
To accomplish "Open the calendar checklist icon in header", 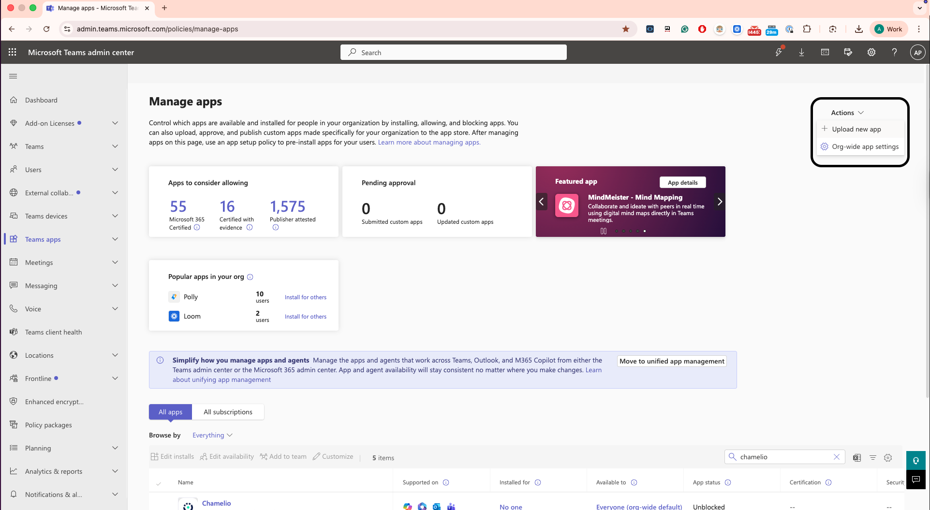I will 848,52.
